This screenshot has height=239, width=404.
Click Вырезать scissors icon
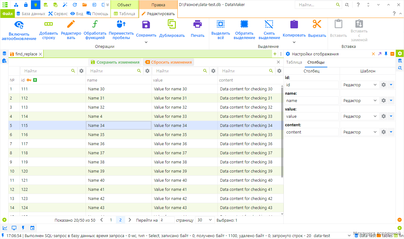pos(317,24)
